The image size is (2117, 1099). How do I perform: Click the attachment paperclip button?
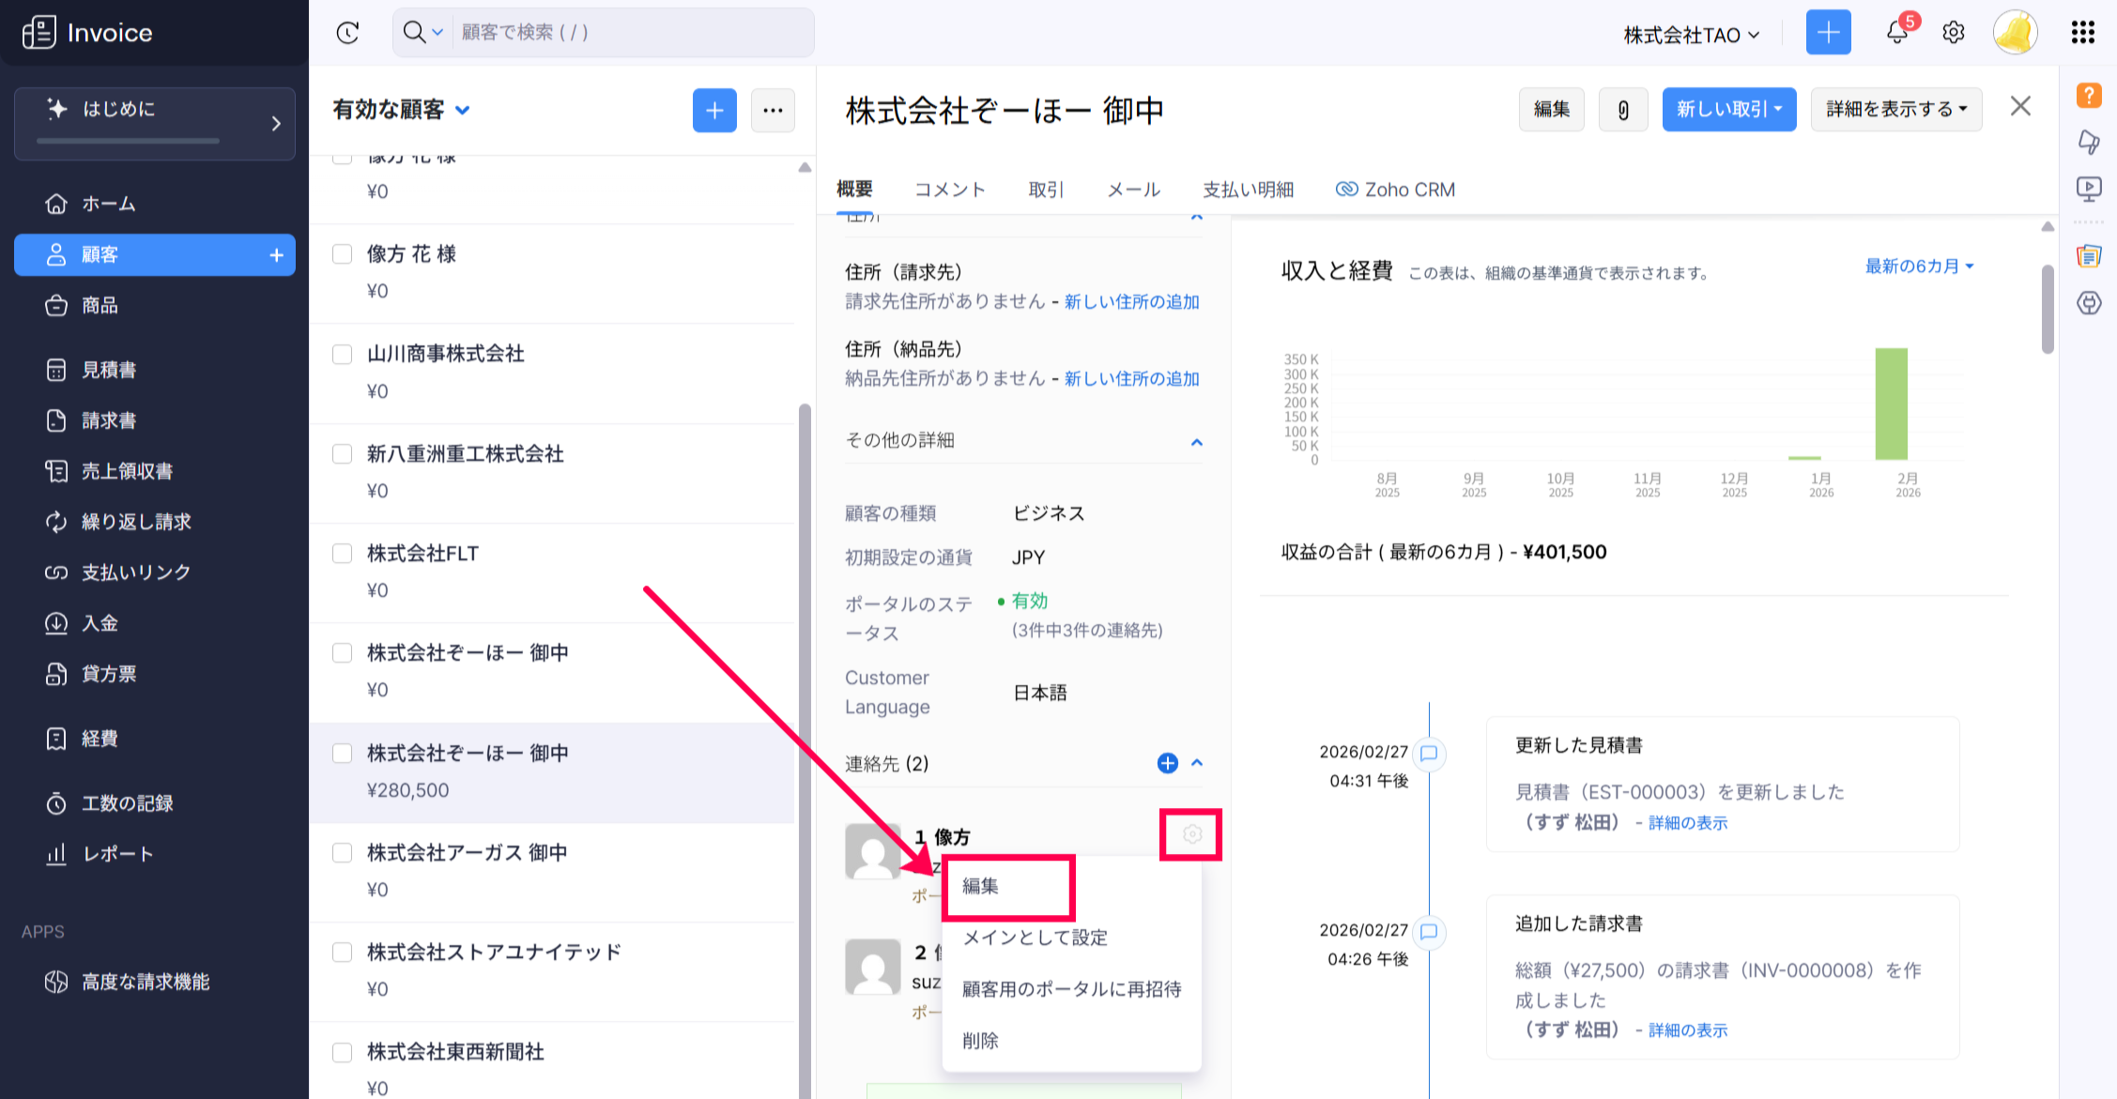[x=1622, y=110]
